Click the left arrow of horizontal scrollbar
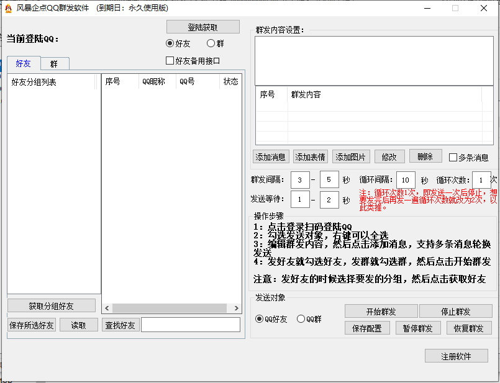This screenshot has height=383, width=500. 106,309
